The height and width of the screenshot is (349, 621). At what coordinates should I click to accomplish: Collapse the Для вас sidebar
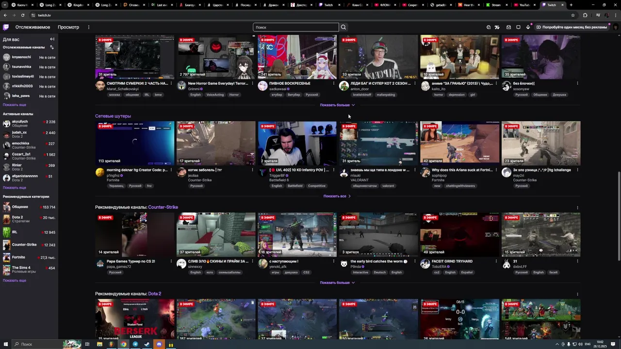coord(52,39)
